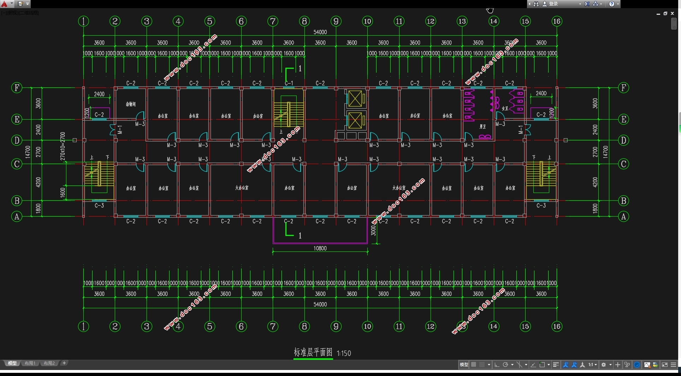The height and width of the screenshot is (376, 681).
Task: Toggle the drawing grid display
Action: pos(474,365)
